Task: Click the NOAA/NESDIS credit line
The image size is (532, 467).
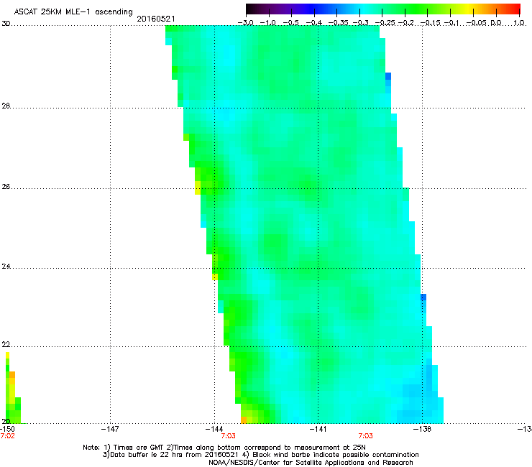Action: (311, 463)
